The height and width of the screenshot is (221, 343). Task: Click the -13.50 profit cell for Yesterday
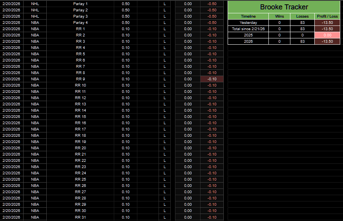(x=327, y=23)
